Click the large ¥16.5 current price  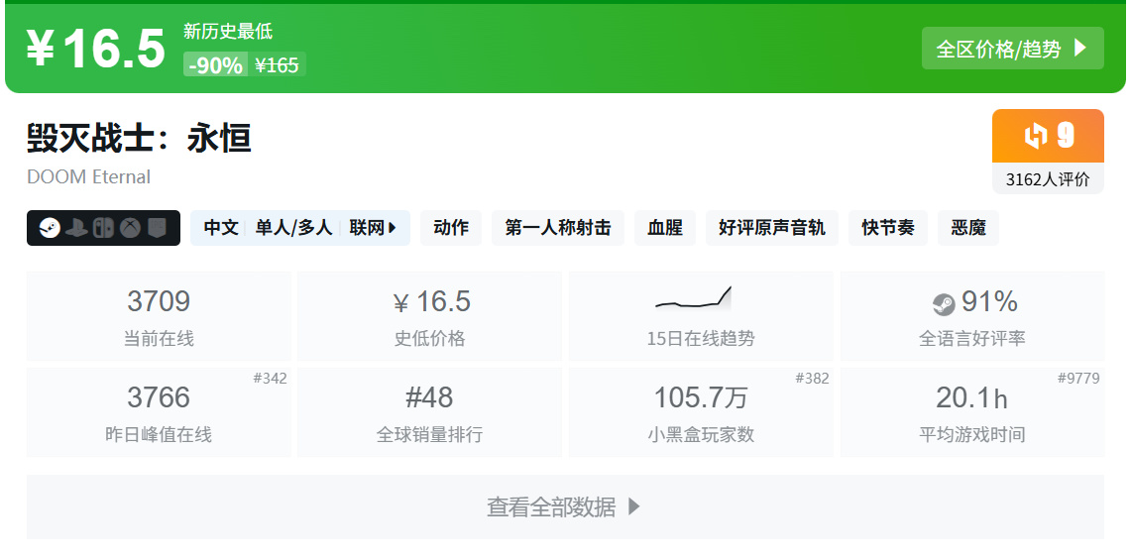[96, 50]
